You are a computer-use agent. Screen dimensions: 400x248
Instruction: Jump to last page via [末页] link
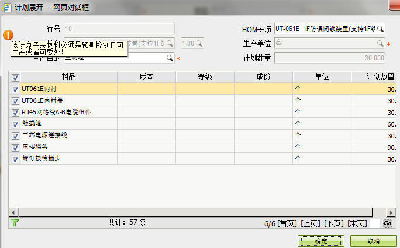point(357,223)
